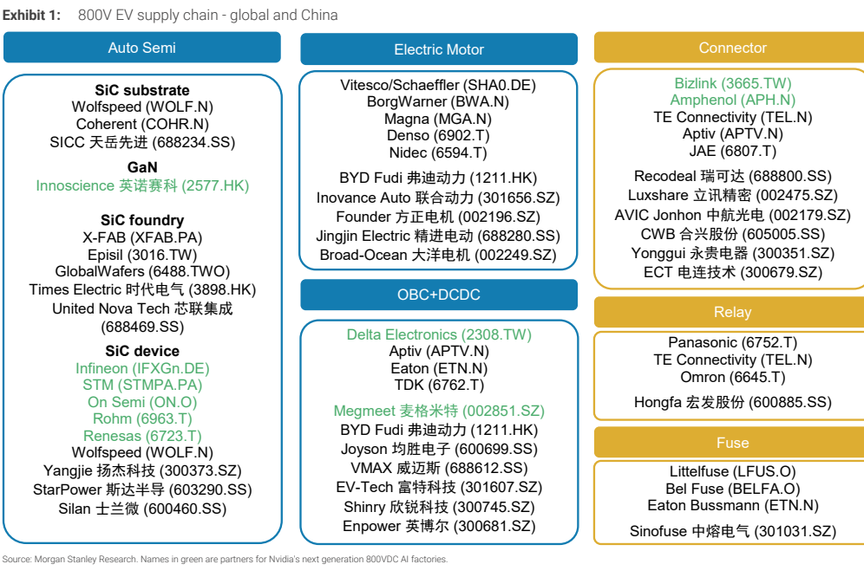The width and height of the screenshot is (864, 577).
Task: Click X-FAB (XFAB.PA) entry
Action: (142, 238)
